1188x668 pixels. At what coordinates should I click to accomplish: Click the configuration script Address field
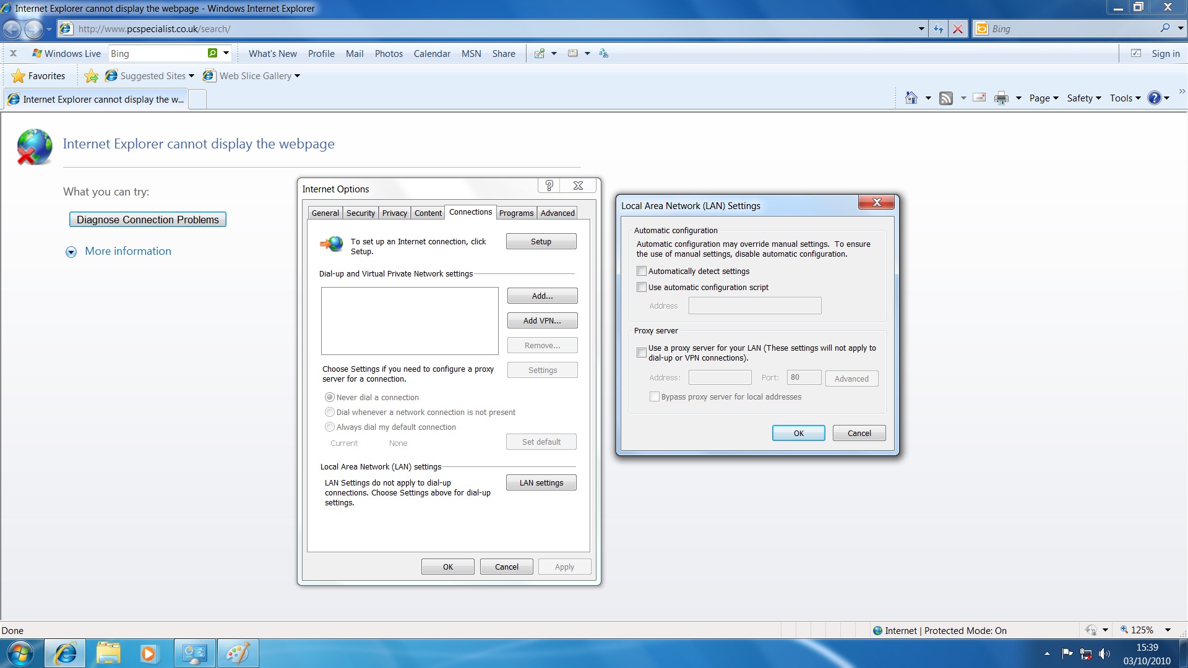coord(755,306)
